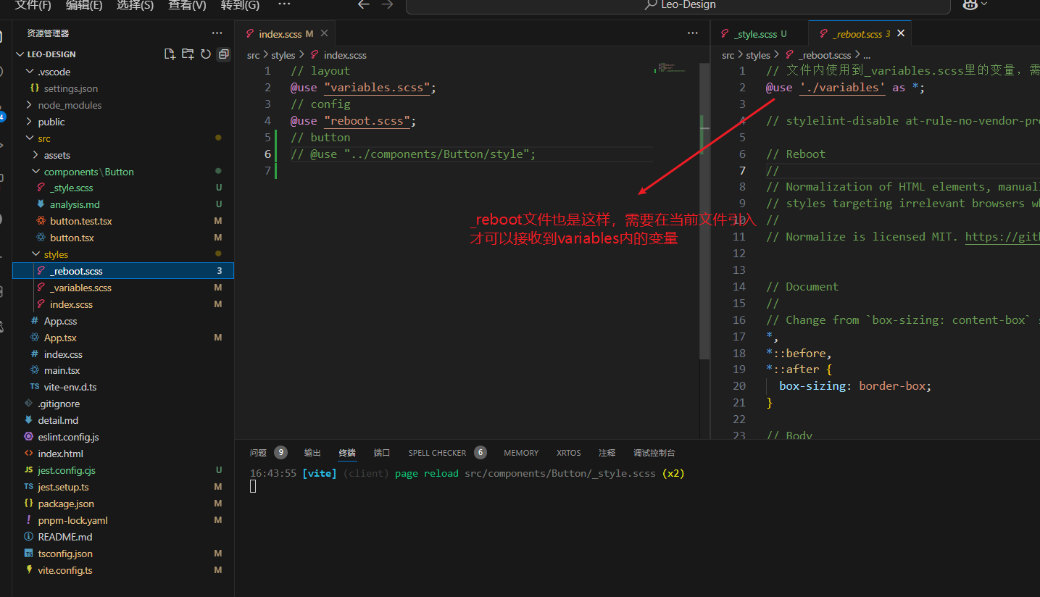1040x597 pixels.
Task: Close the index.scss editor tab
Action: (x=324, y=33)
